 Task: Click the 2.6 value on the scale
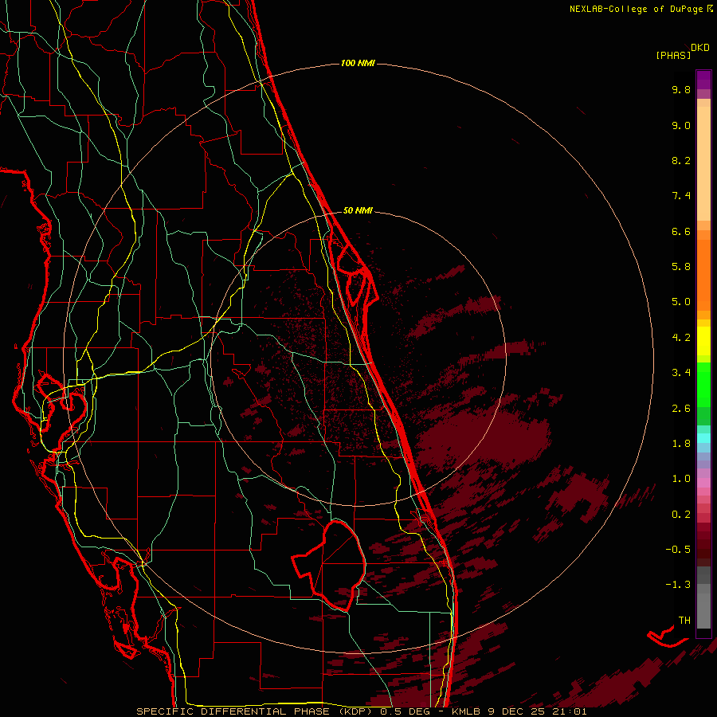pos(681,409)
